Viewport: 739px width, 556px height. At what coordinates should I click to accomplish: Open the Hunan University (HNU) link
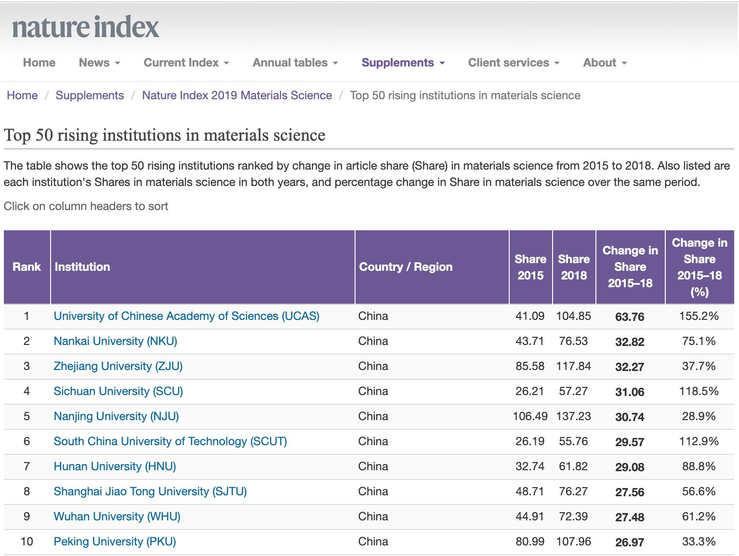coord(115,466)
